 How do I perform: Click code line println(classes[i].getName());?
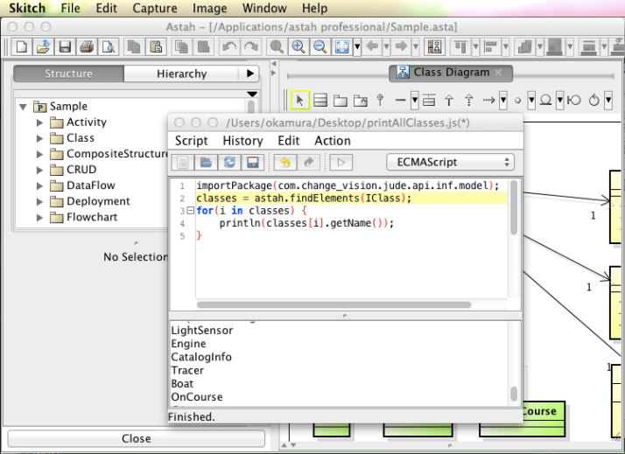pos(306,223)
